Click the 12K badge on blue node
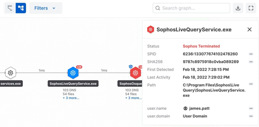The height and width of the screenshot is (127, 259). (79, 67)
